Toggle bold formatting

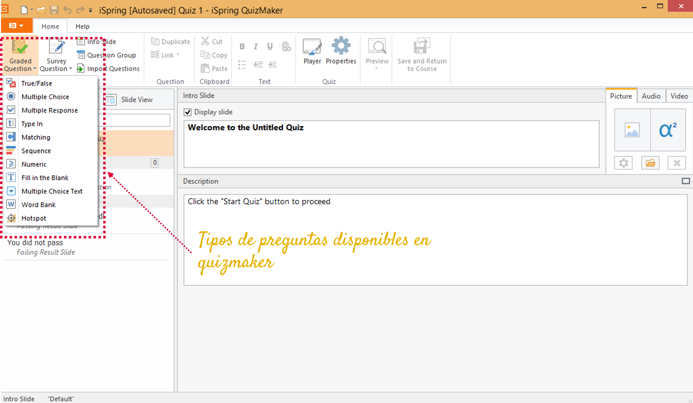tap(242, 46)
